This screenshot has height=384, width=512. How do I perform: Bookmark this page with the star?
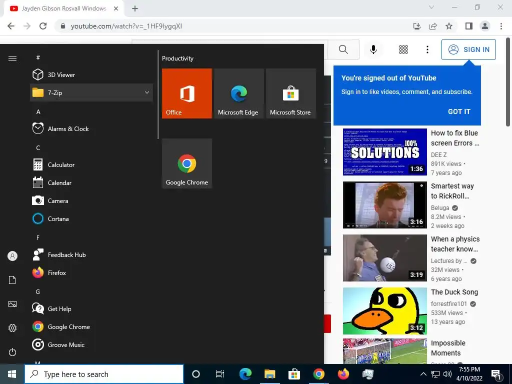click(x=449, y=26)
